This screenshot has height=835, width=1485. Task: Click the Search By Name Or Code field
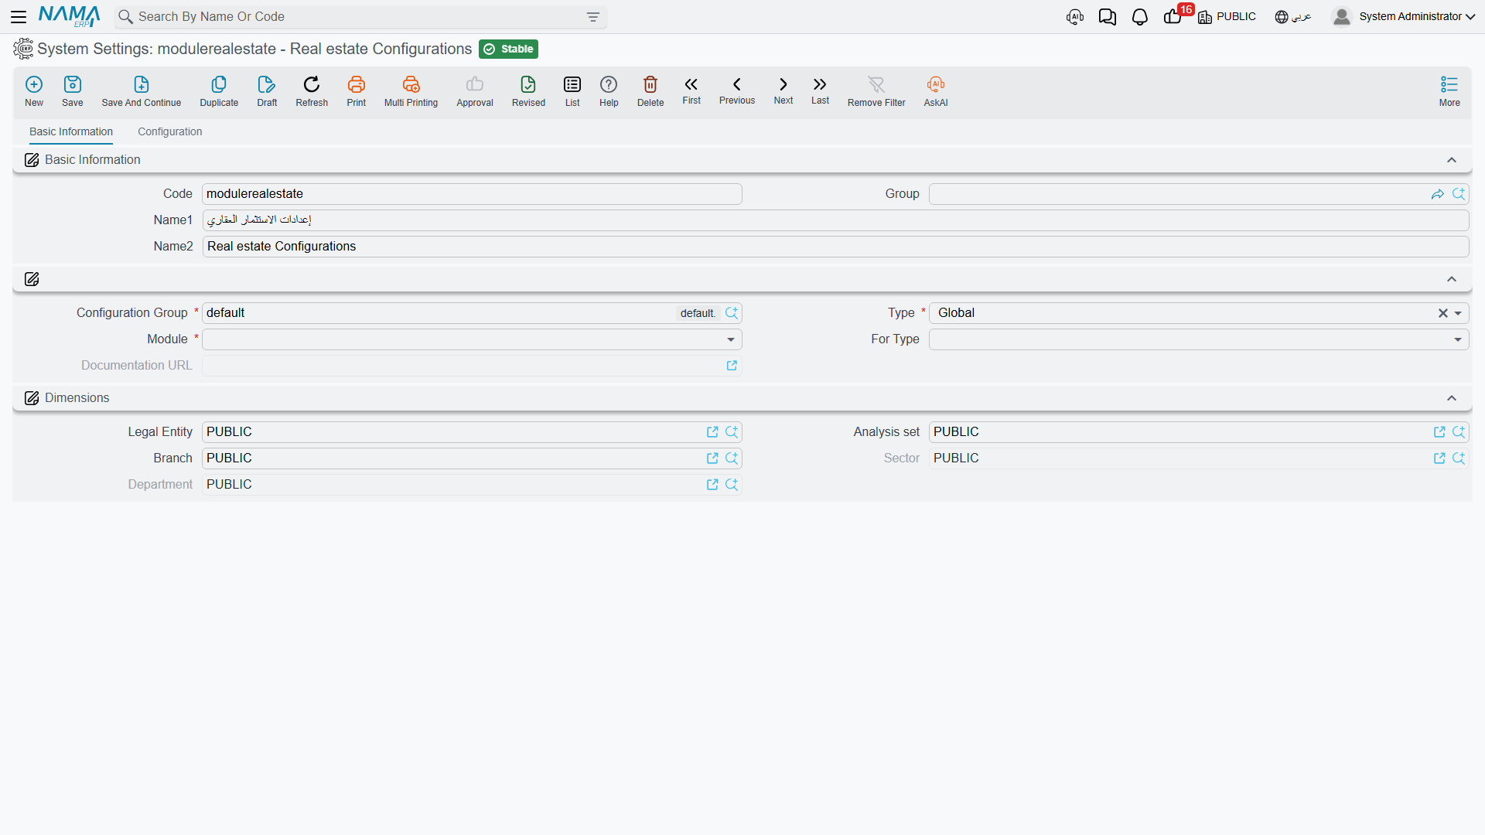(x=360, y=17)
